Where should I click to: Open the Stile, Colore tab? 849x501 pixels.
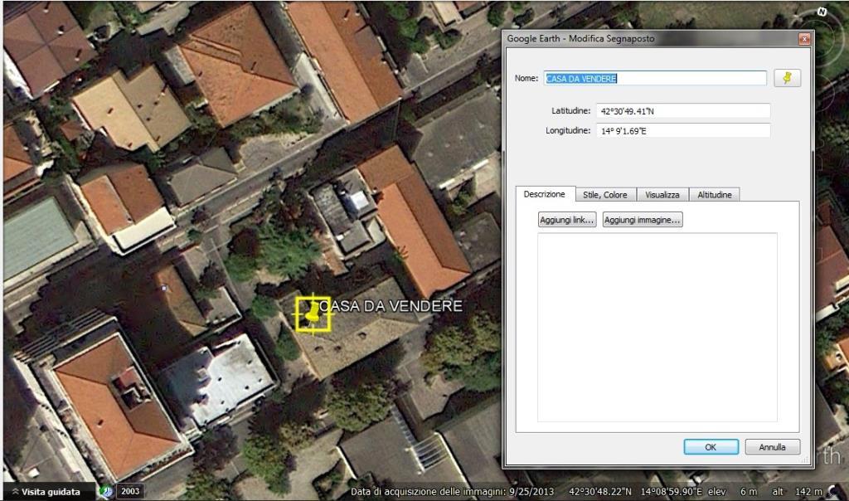click(604, 194)
